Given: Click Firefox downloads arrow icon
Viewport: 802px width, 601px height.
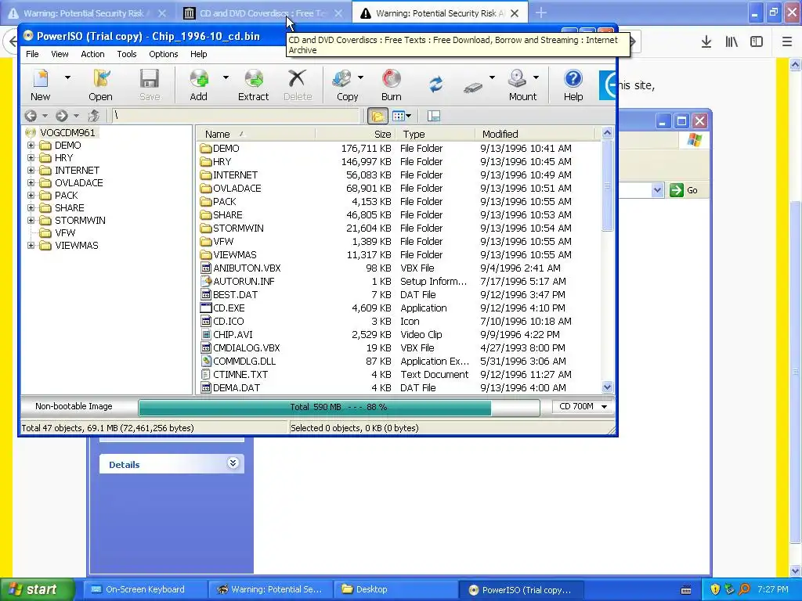Looking at the screenshot, I should click(x=706, y=42).
